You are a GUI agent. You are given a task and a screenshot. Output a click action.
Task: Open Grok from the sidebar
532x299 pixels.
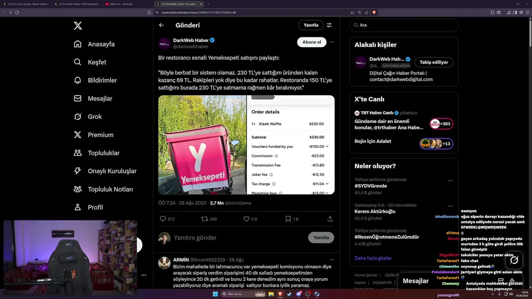pos(88,117)
